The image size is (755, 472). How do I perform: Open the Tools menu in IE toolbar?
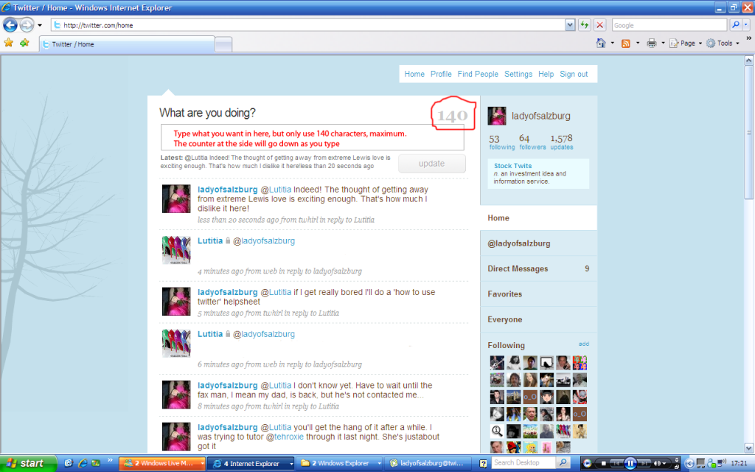coord(723,44)
